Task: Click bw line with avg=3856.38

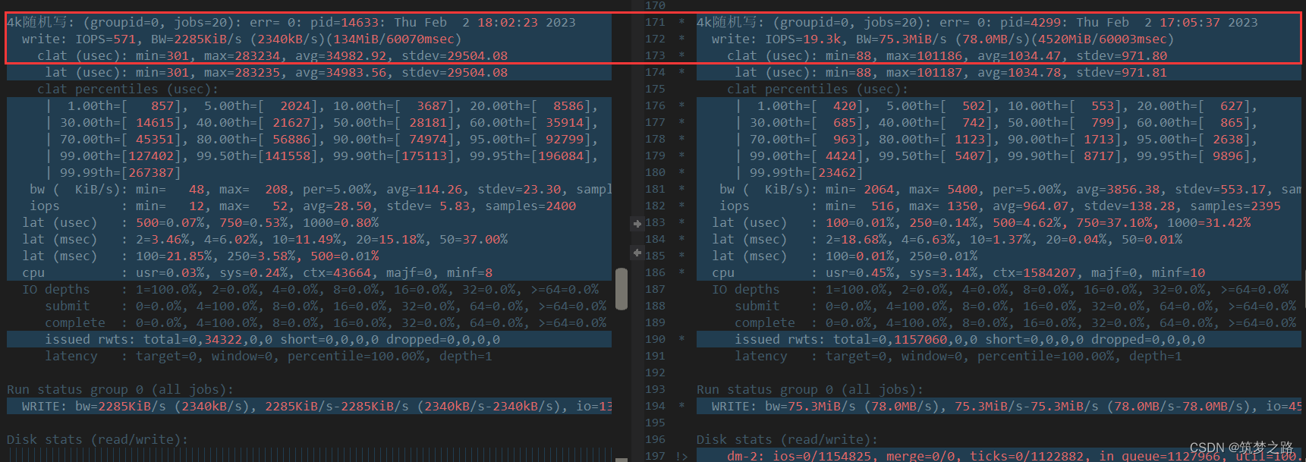Action: pos(1010,190)
